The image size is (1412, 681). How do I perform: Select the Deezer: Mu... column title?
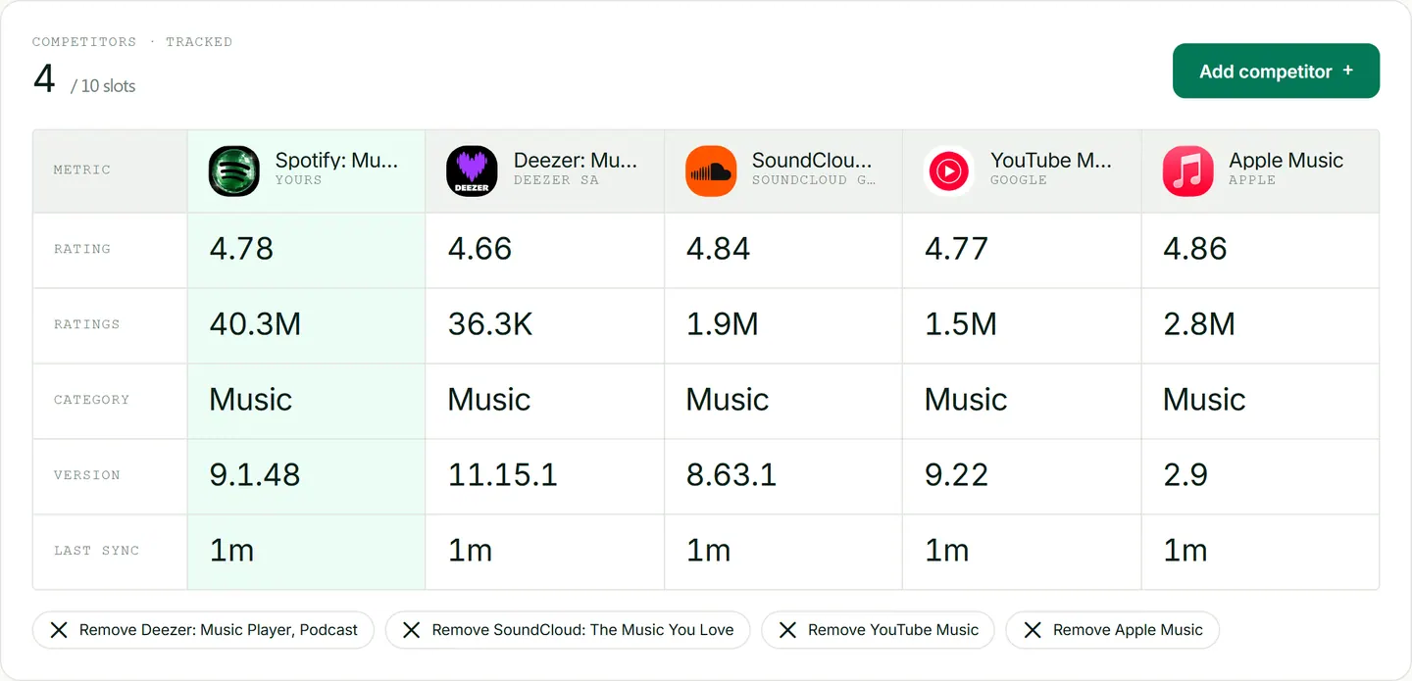point(576,161)
